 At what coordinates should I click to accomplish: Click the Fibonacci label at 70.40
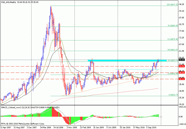pyautogui.click(x=173, y=39)
